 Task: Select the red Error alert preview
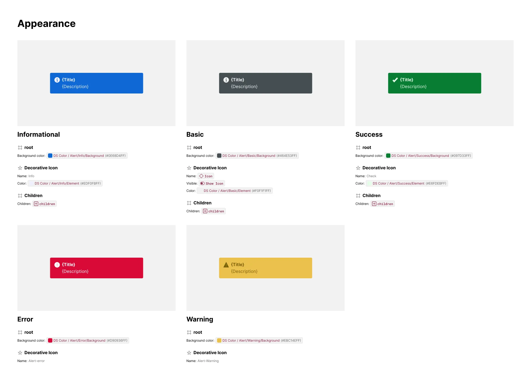click(x=97, y=268)
